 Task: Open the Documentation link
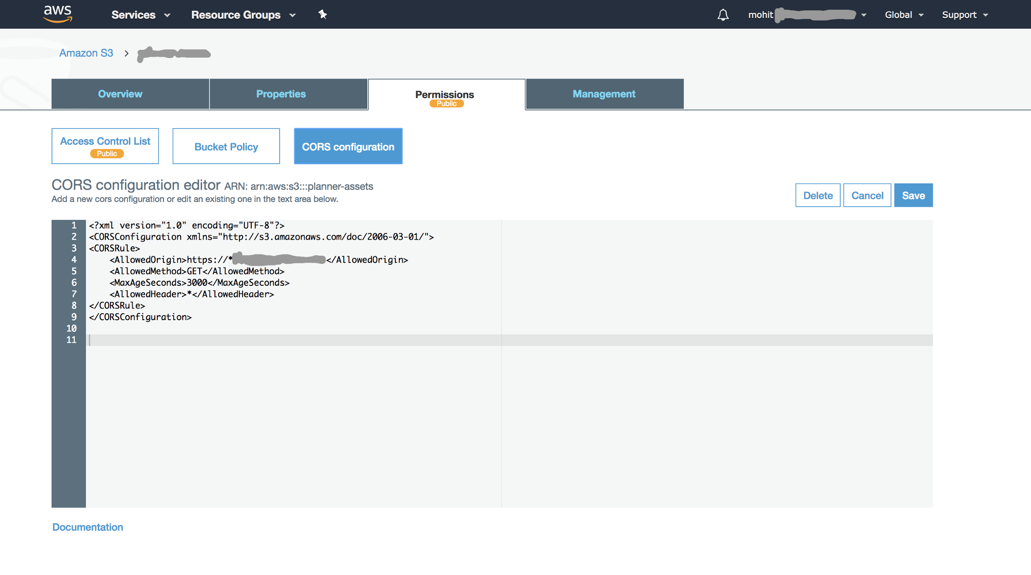click(x=88, y=527)
